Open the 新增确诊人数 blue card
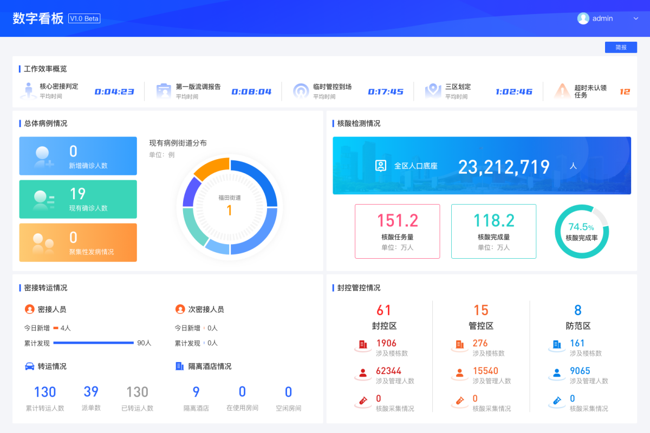Image resolution: width=650 pixels, height=433 pixels. coord(78,156)
